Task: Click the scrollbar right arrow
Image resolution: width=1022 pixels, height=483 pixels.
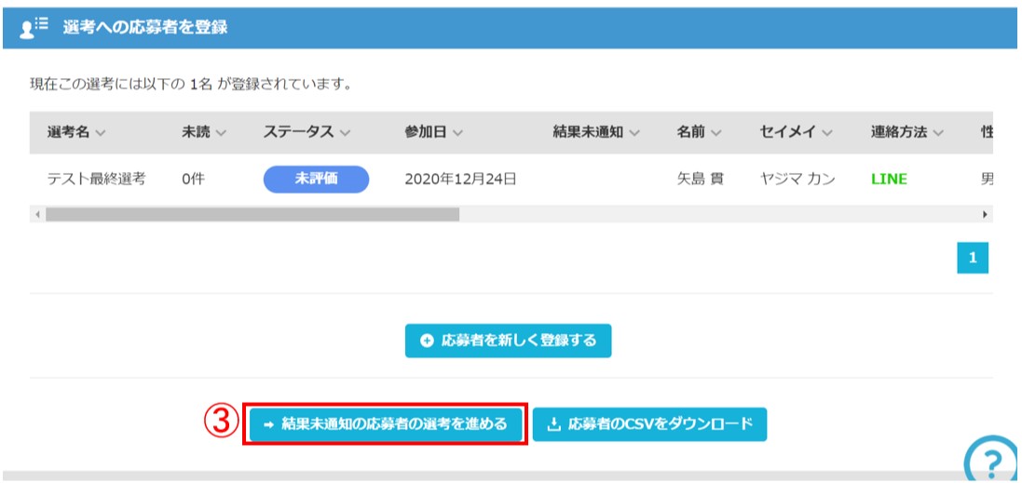Action: 985,214
